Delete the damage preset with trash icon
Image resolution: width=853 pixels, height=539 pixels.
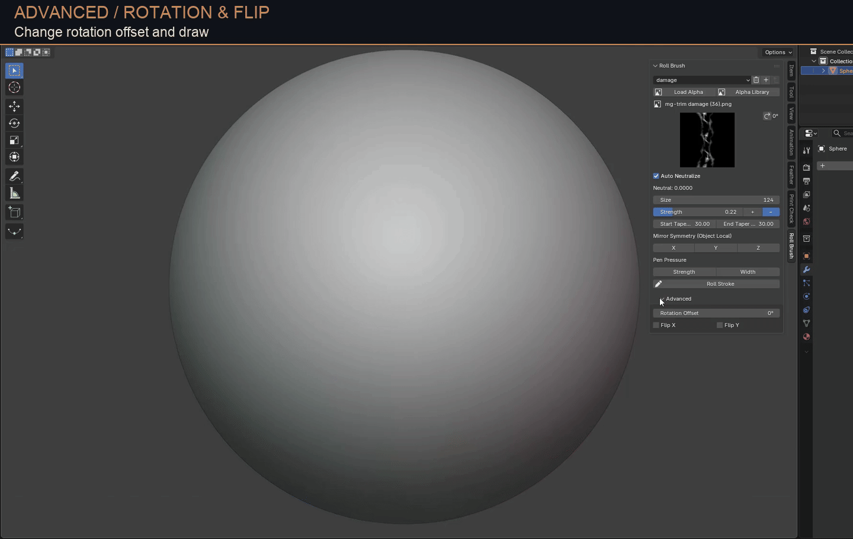point(756,80)
